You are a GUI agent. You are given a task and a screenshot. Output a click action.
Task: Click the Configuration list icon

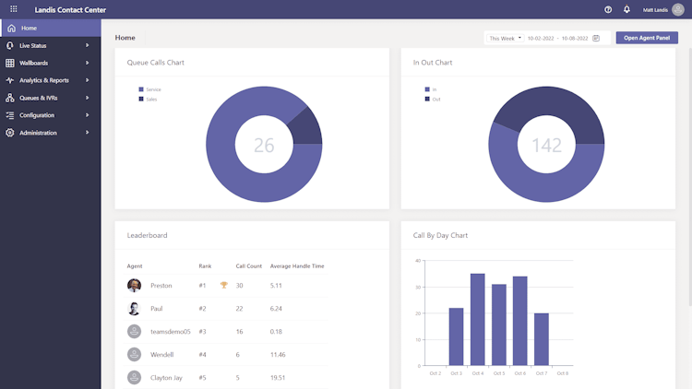click(10, 115)
